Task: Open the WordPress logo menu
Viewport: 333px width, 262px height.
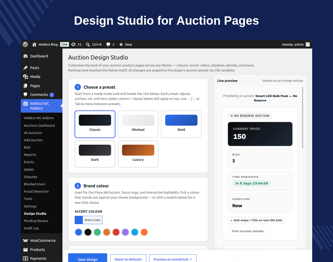Action: (25, 44)
